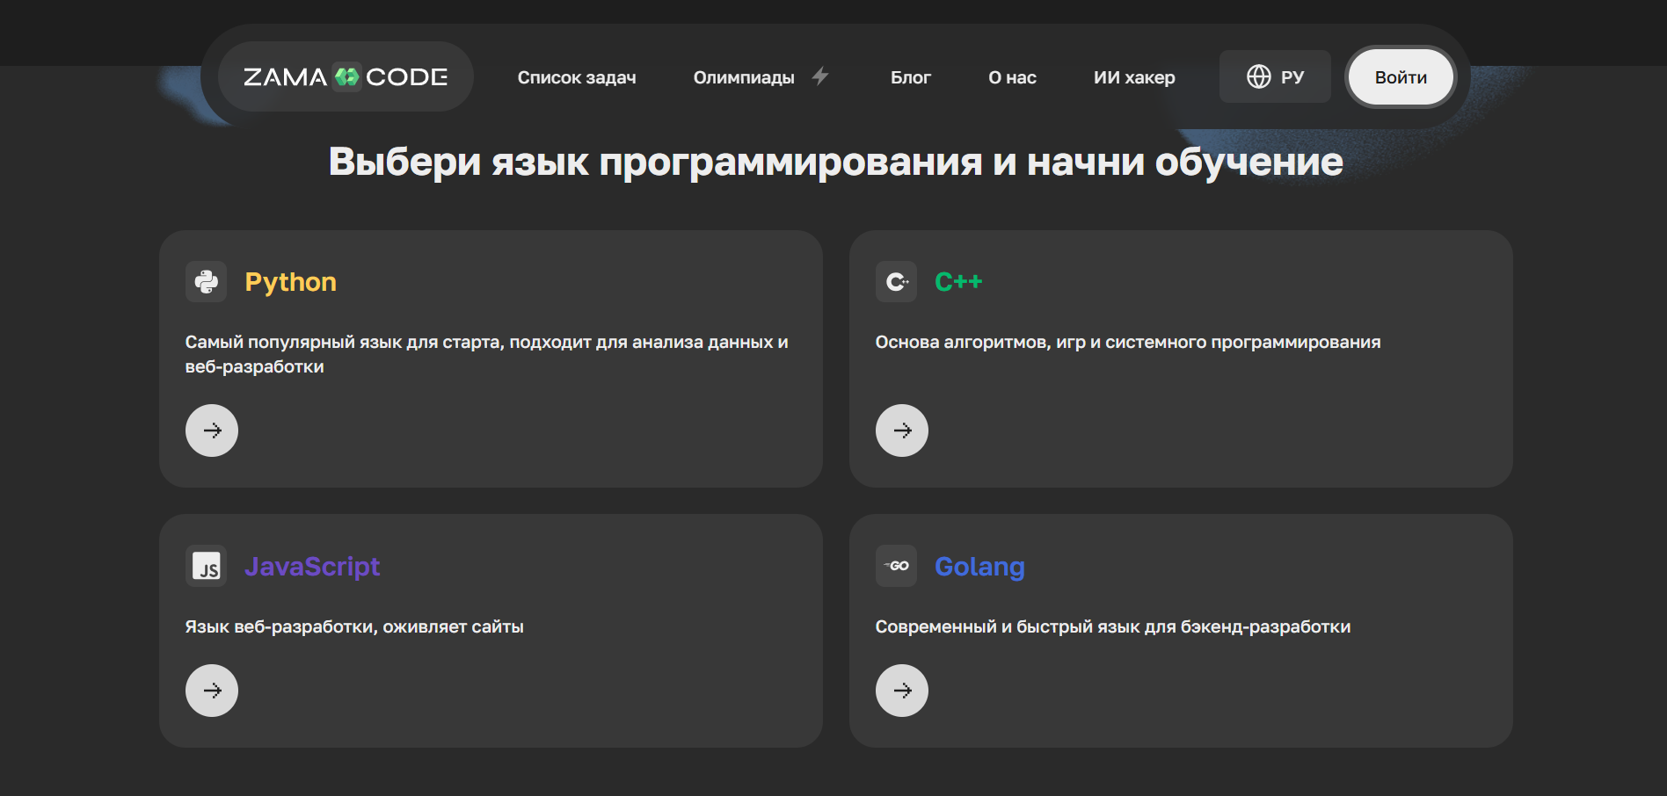Open the JavaScript course via arrow button
The height and width of the screenshot is (796, 1667).
point(211,691)
